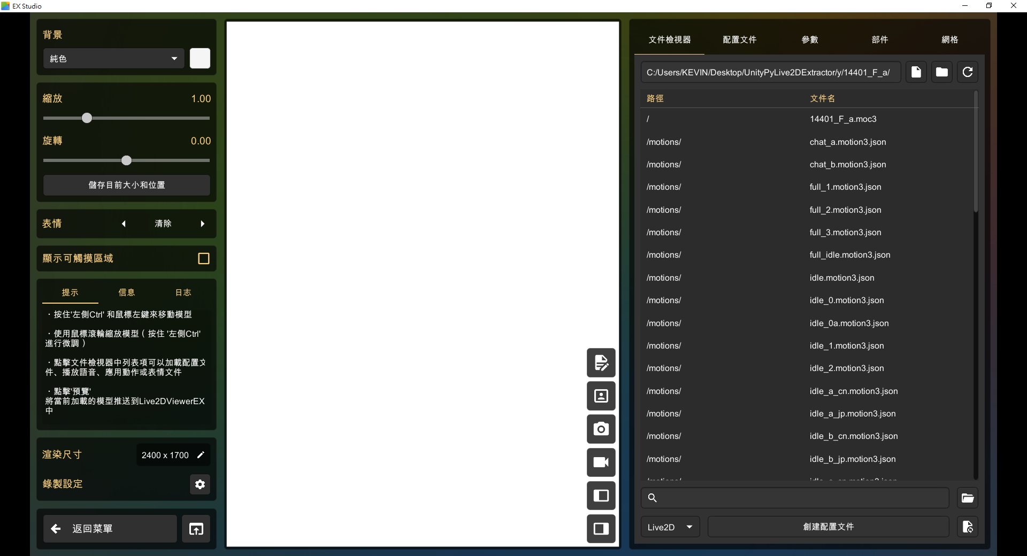The width and height of the screenshot is (1027, 556).
Task: Click the video record icon
Action: (x=601, y=462)
